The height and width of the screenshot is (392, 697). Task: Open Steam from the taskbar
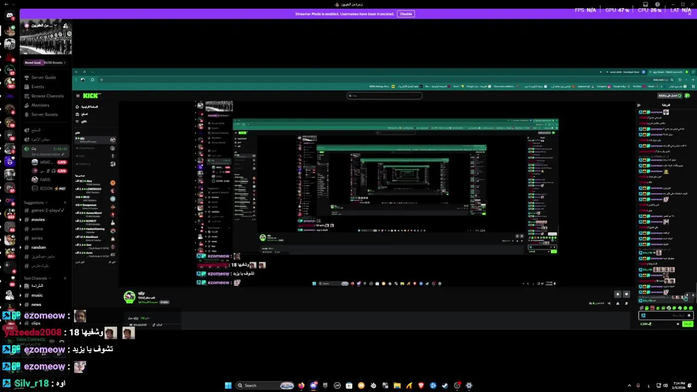pos(445,385)
